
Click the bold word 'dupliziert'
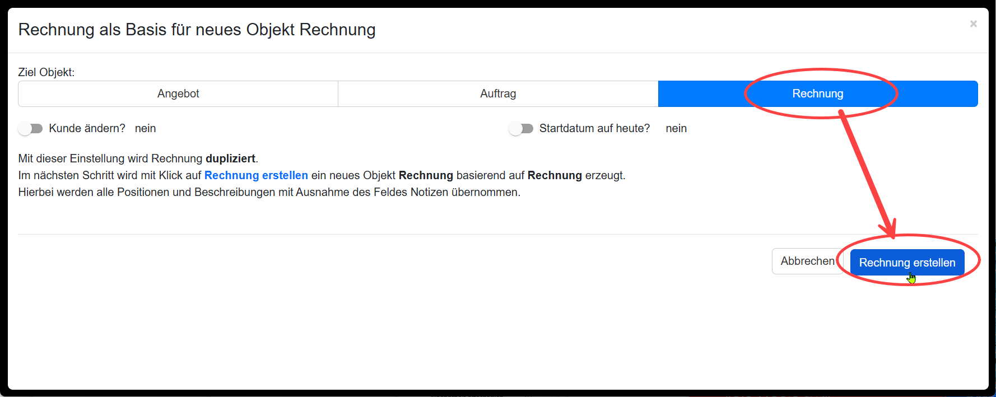click(230, 158)
